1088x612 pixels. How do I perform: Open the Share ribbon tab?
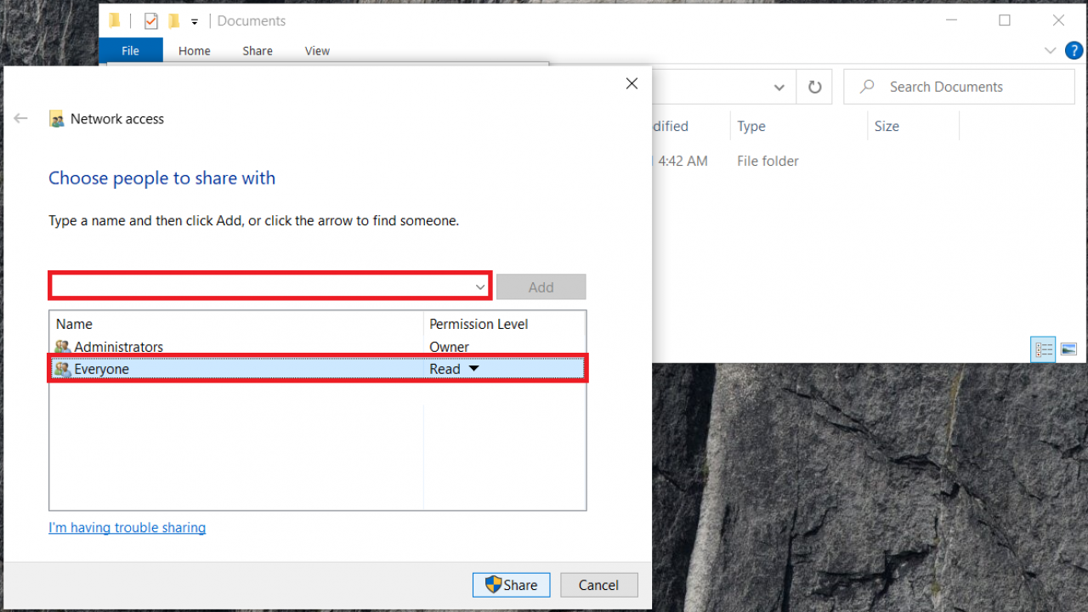[x=257, y=51]
